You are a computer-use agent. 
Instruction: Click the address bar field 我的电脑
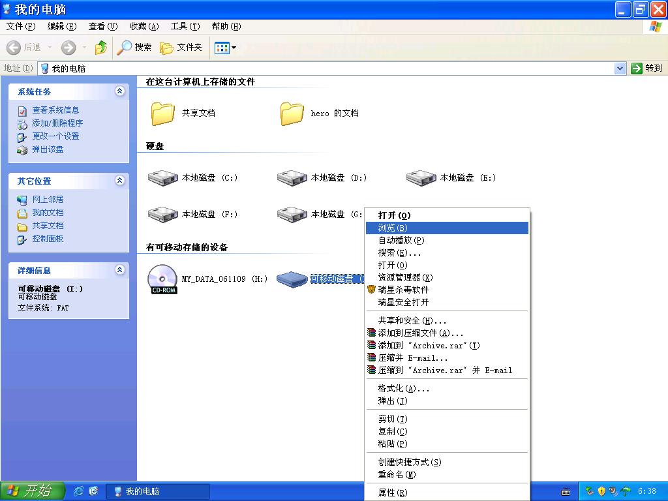pos(326,68)
